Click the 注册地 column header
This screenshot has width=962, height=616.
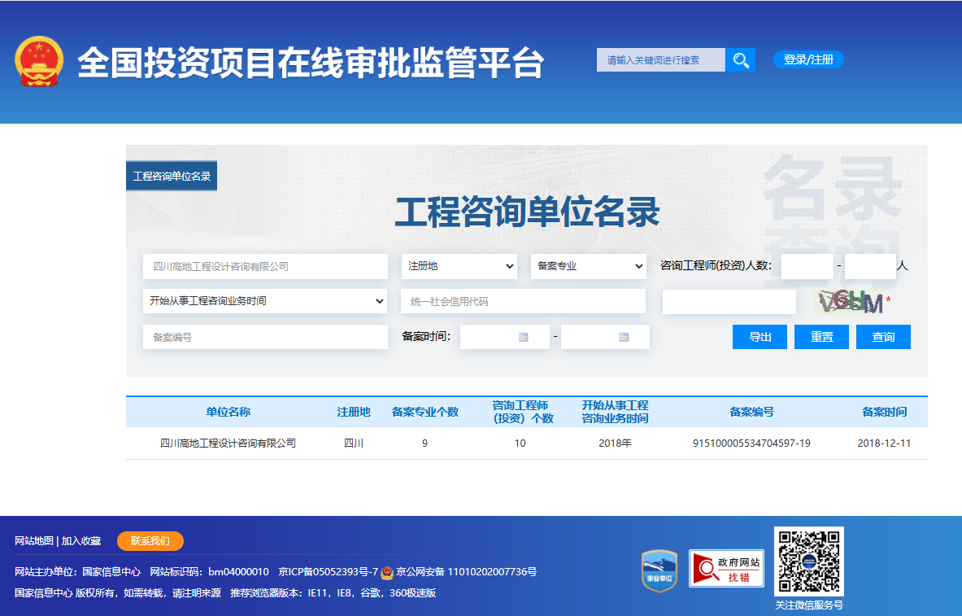(354, 412)
